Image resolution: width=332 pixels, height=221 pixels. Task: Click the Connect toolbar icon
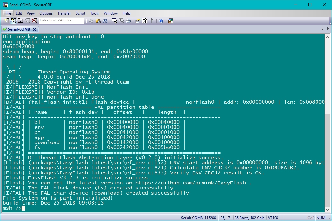tap(6, 21)
